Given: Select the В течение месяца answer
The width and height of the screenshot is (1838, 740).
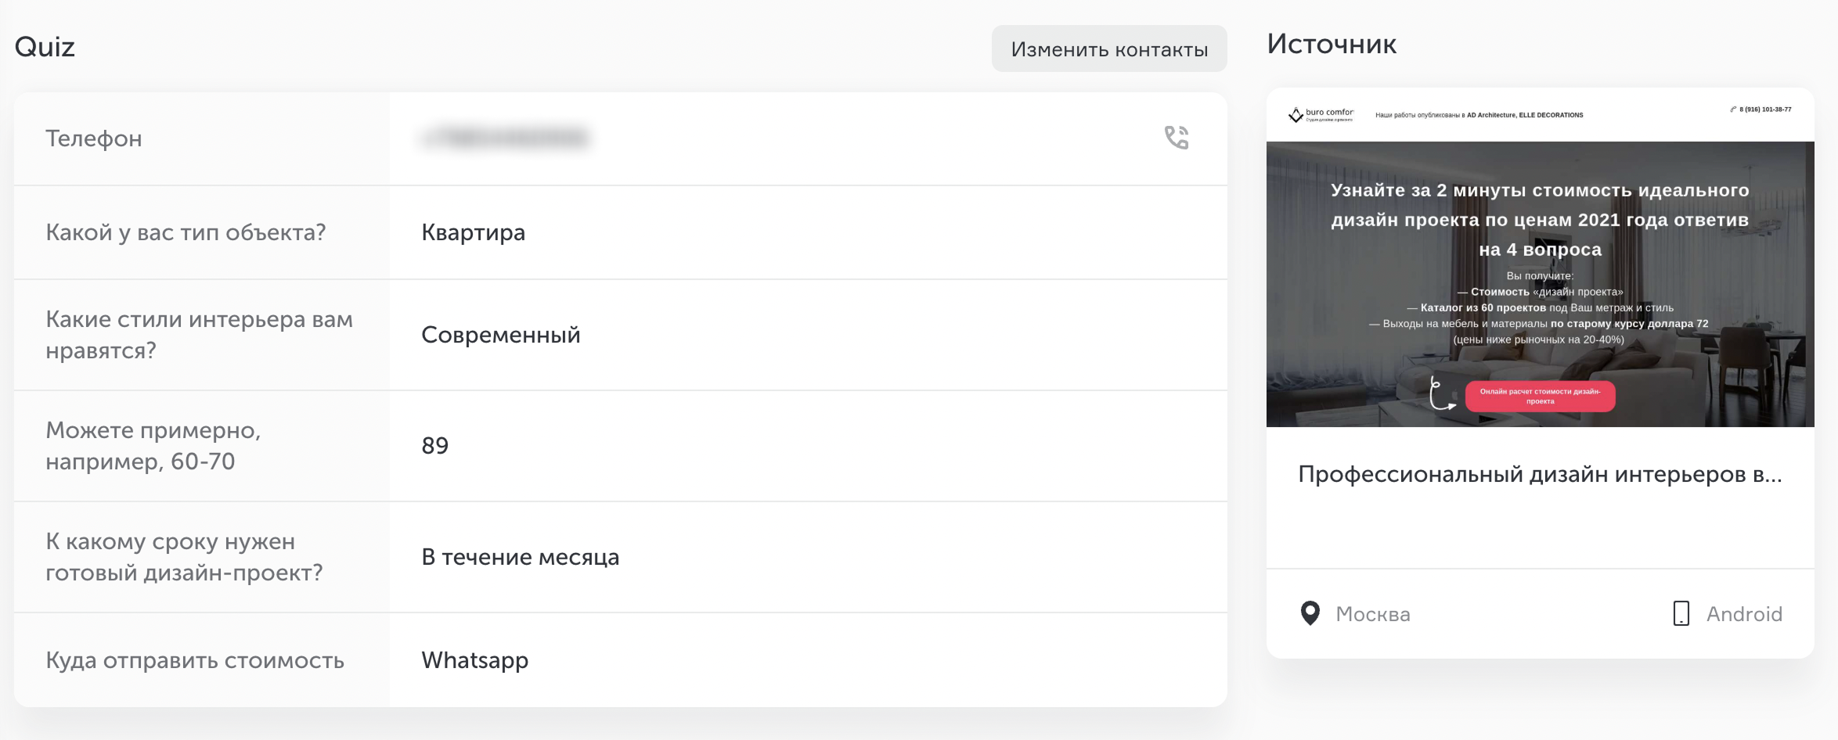Looking at the screenshot, I should point(520,557).
